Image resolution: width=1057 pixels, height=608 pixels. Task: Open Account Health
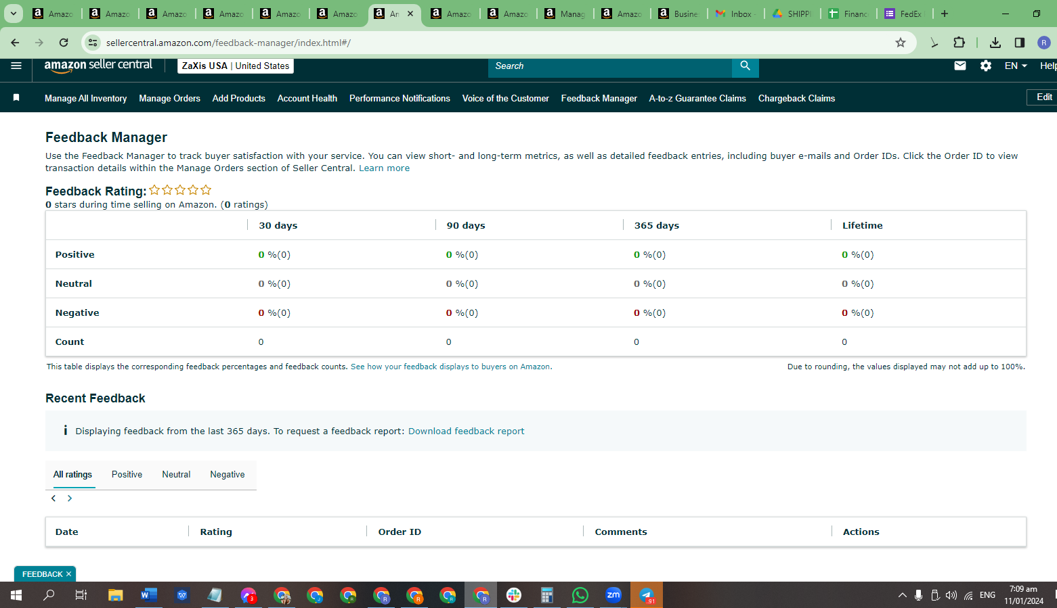[307, 98]
